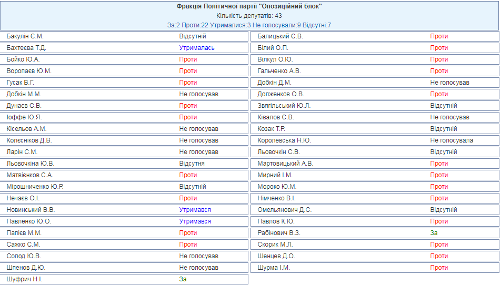Select 'Утримався' status beside Павленко Ю.О.
The height and width of the screenshot is (285, 501).
point(195,221)
